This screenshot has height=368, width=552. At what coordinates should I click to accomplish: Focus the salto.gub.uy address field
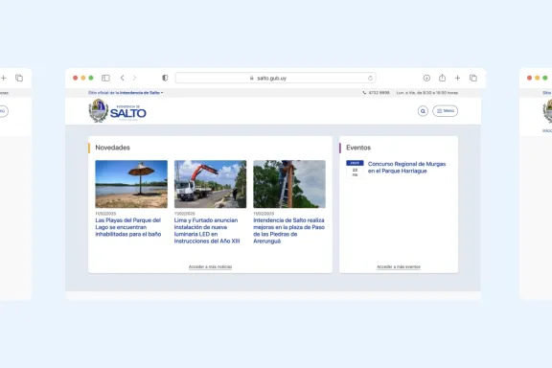(276, 78)
